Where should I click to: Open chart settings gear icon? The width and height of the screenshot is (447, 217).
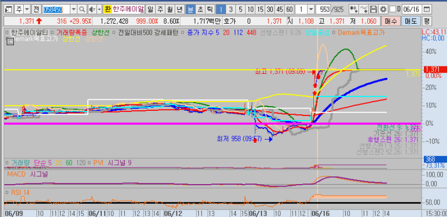click(383, 9)
